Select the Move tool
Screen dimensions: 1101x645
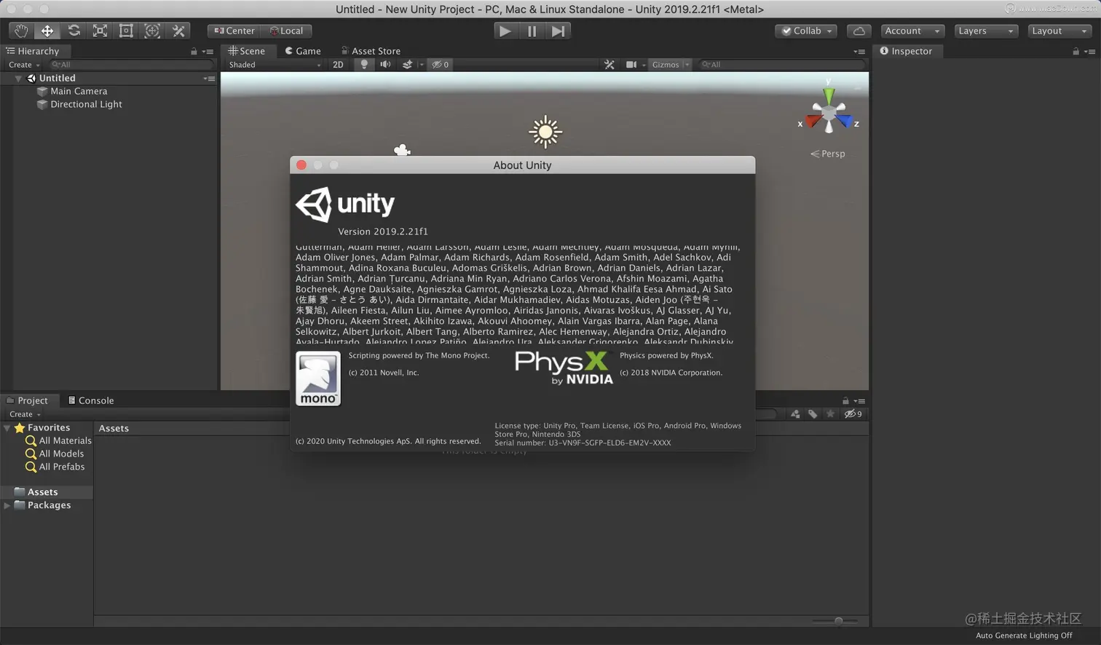[x=47, y=31]
